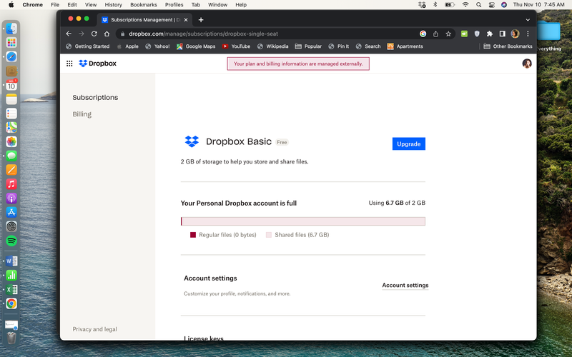Open the Dropbox app grid launcher
572x357 pixels.
(x=69, y=64)
